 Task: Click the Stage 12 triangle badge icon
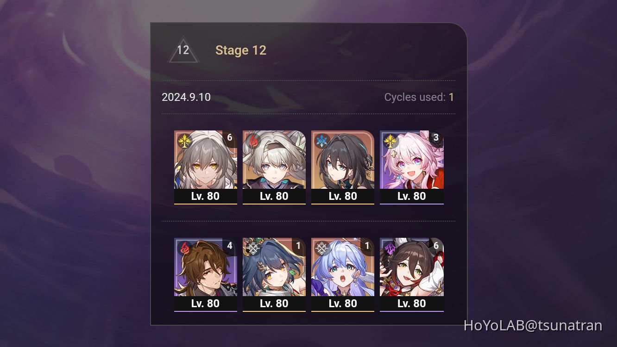183,50
